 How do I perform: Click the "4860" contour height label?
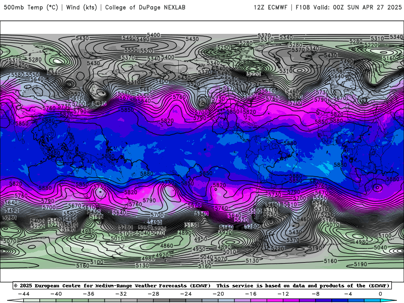click(x=167, y=245)
